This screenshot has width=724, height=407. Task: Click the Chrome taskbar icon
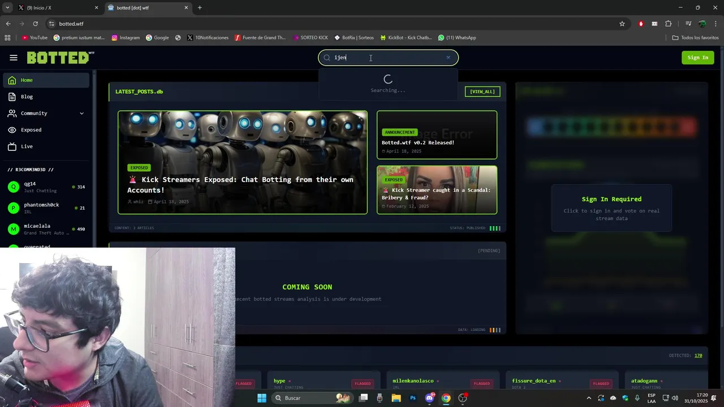(x=446, y=398)
